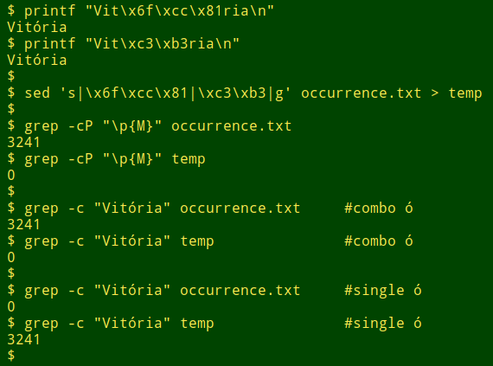Click the first 3241 count output
Viewport: 493px width, 366px height.
23,143
